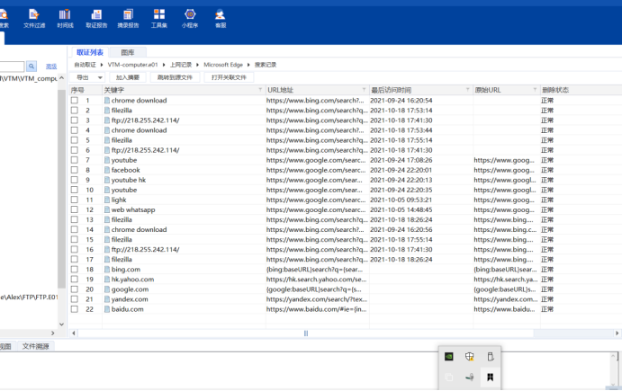
Task: Click the right arrow of the table's horizontal scrollbar
Action: tap(617, 333)
